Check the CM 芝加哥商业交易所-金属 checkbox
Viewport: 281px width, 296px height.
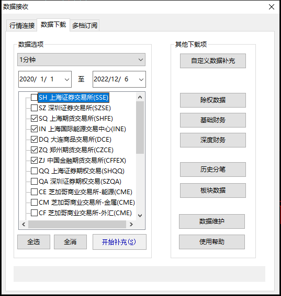pyautogui.click(x=34, y=203)
